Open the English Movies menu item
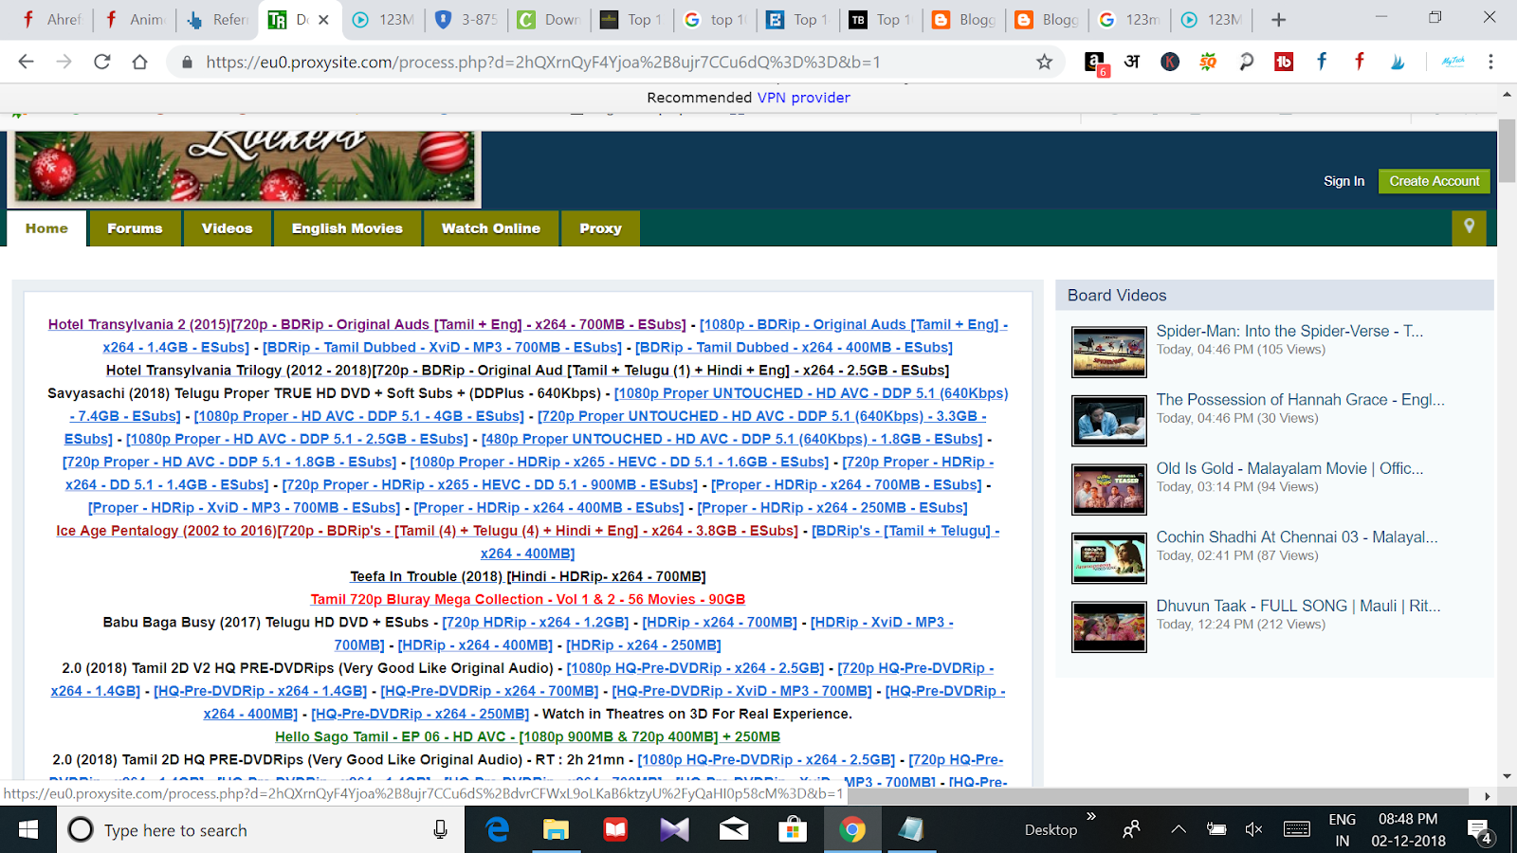Image resolution: width=1517 pixels, height=853 pixels. [347, 228]
